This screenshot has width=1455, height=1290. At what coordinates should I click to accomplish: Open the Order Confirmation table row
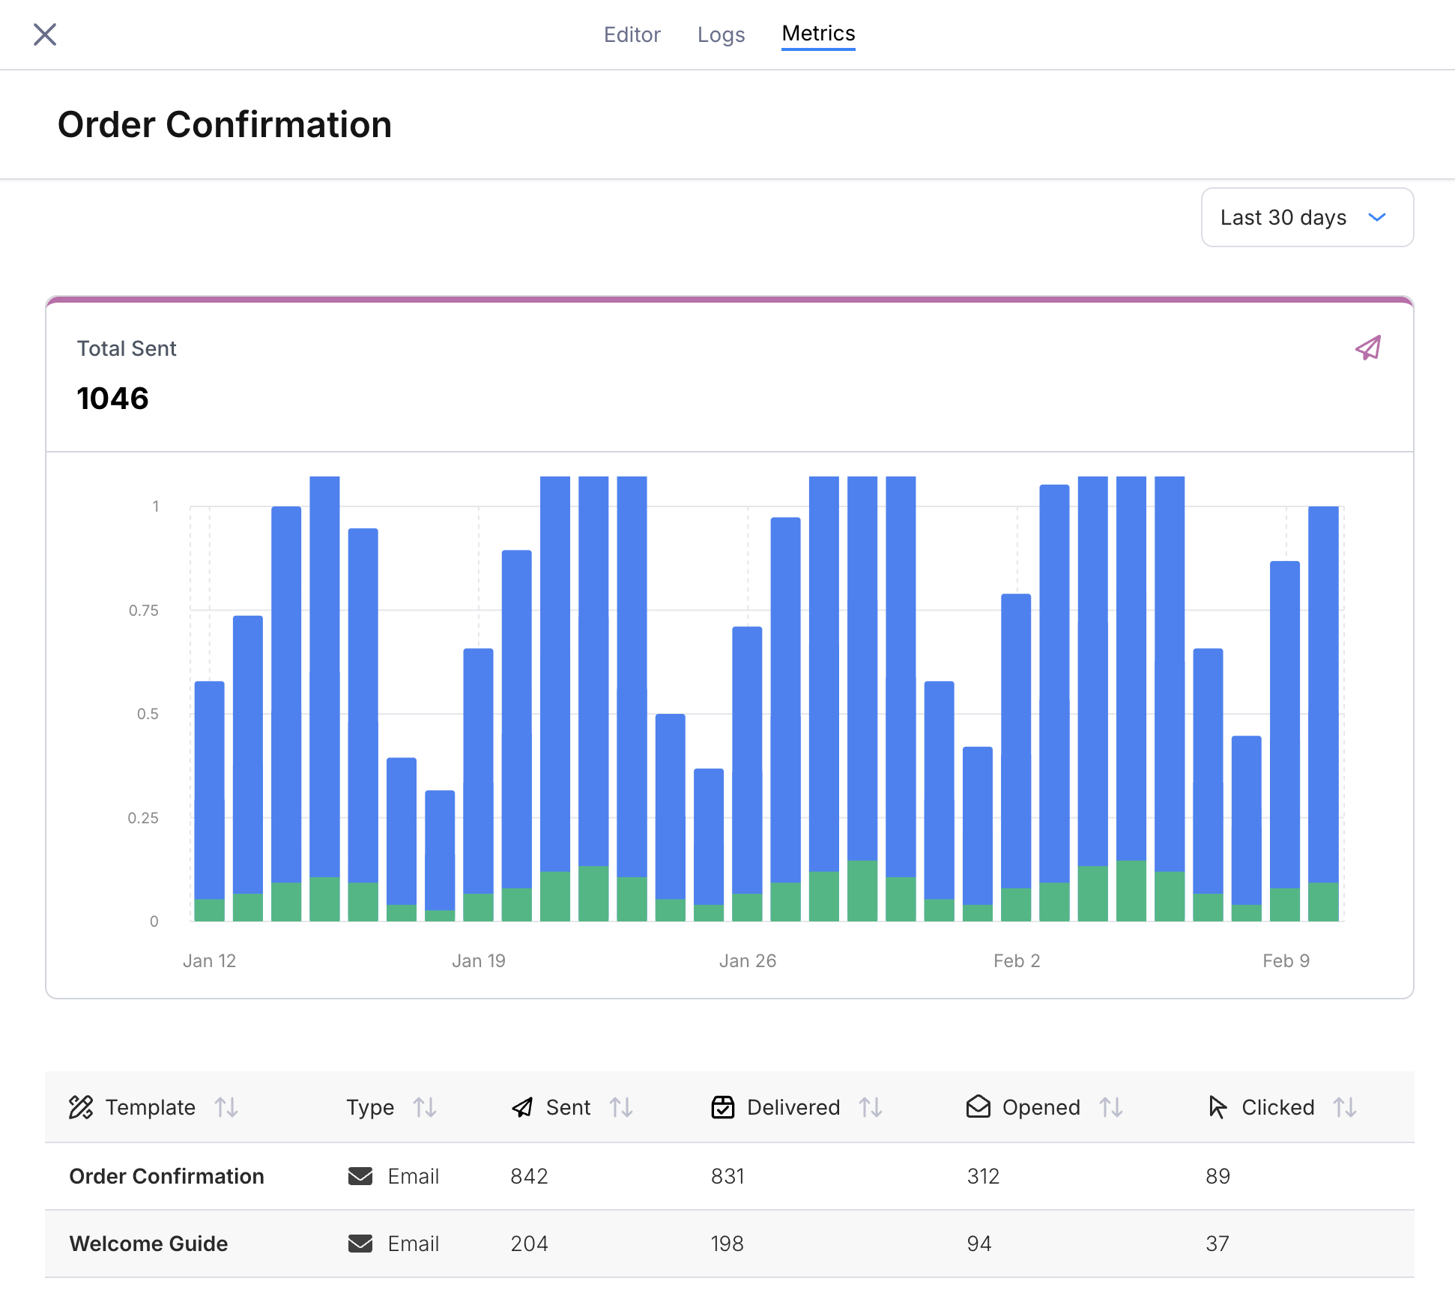[166, 1176]
